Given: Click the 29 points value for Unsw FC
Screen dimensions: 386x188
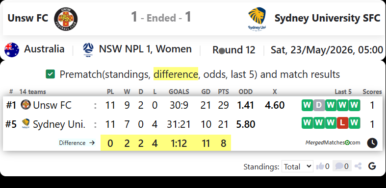Looking at the screenshot, I should coord(224,105).
